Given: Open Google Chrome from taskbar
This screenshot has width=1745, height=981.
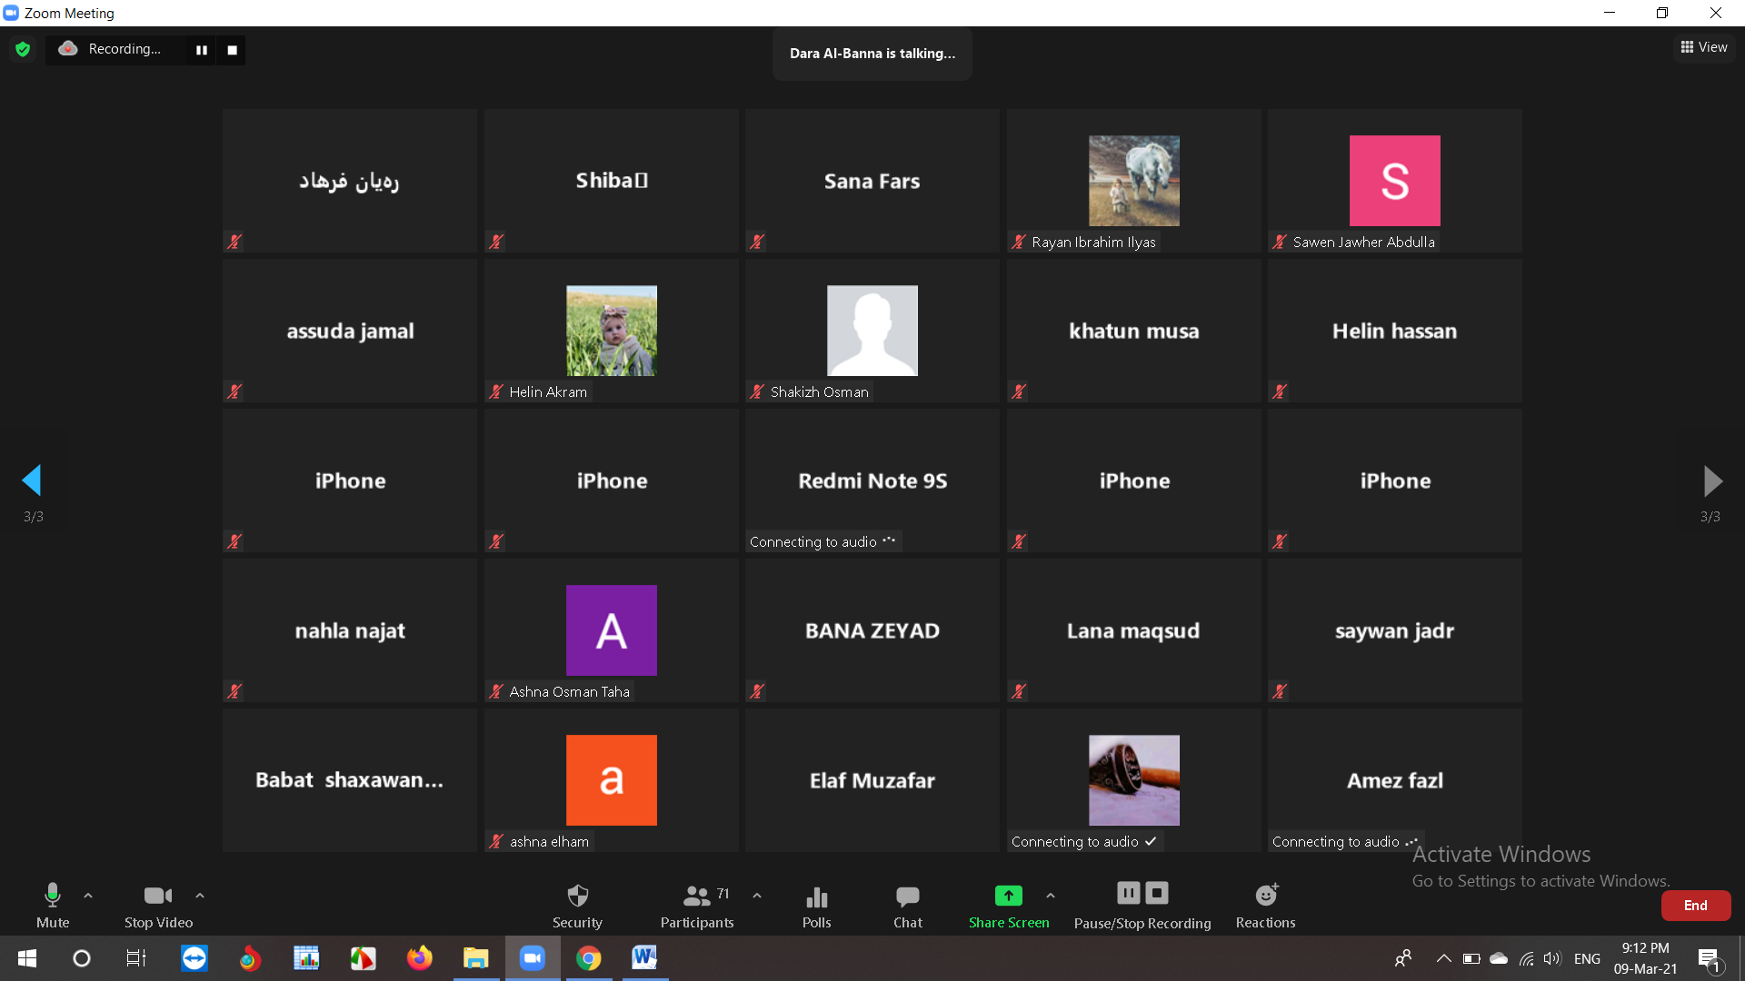Looking at the screenshot, I should coord(589,958).
